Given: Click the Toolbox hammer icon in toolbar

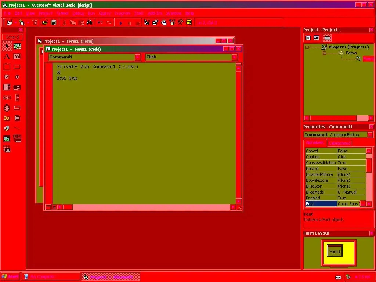Looking at the screenshot, I should (x=181, y=22).
